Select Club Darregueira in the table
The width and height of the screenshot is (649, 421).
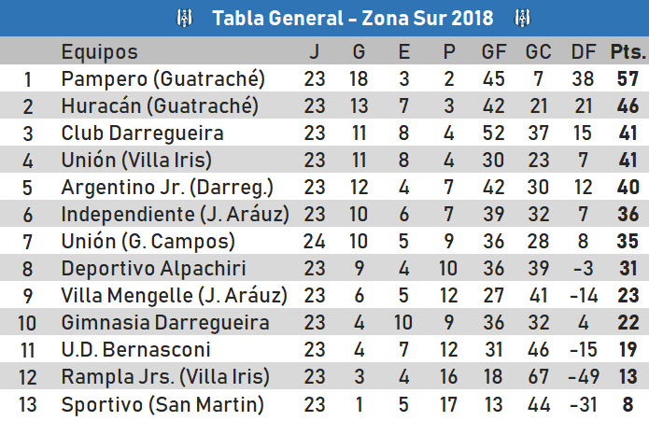pos(142,133)
